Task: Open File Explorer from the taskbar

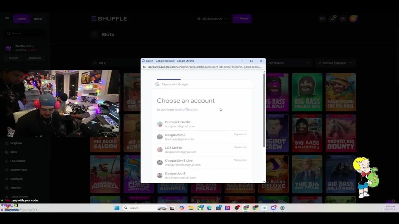Action: pyautogui.click(x=191, y=208)
